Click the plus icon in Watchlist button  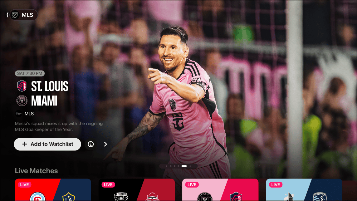click(25, 144)
